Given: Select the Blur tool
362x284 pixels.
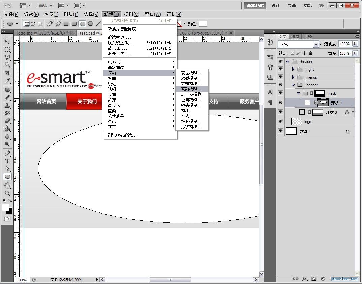Looking at the screenshot, I should pyautogui.click(x=7, y=136).
